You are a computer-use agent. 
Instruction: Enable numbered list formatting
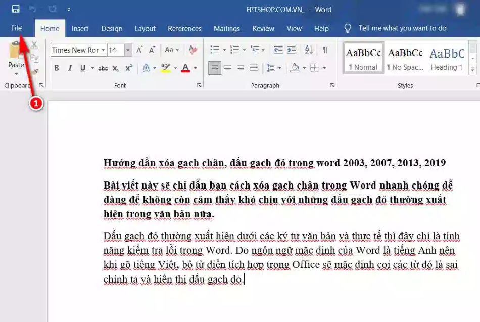[234, 49]
